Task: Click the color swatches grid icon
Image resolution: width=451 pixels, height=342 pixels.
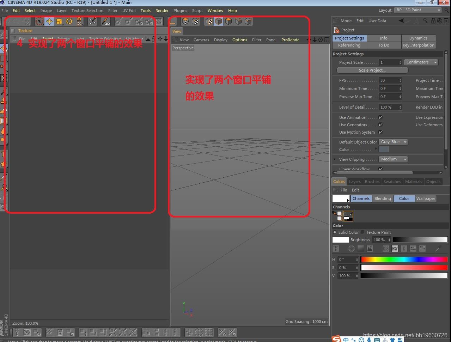Action: tap(422, 249)
